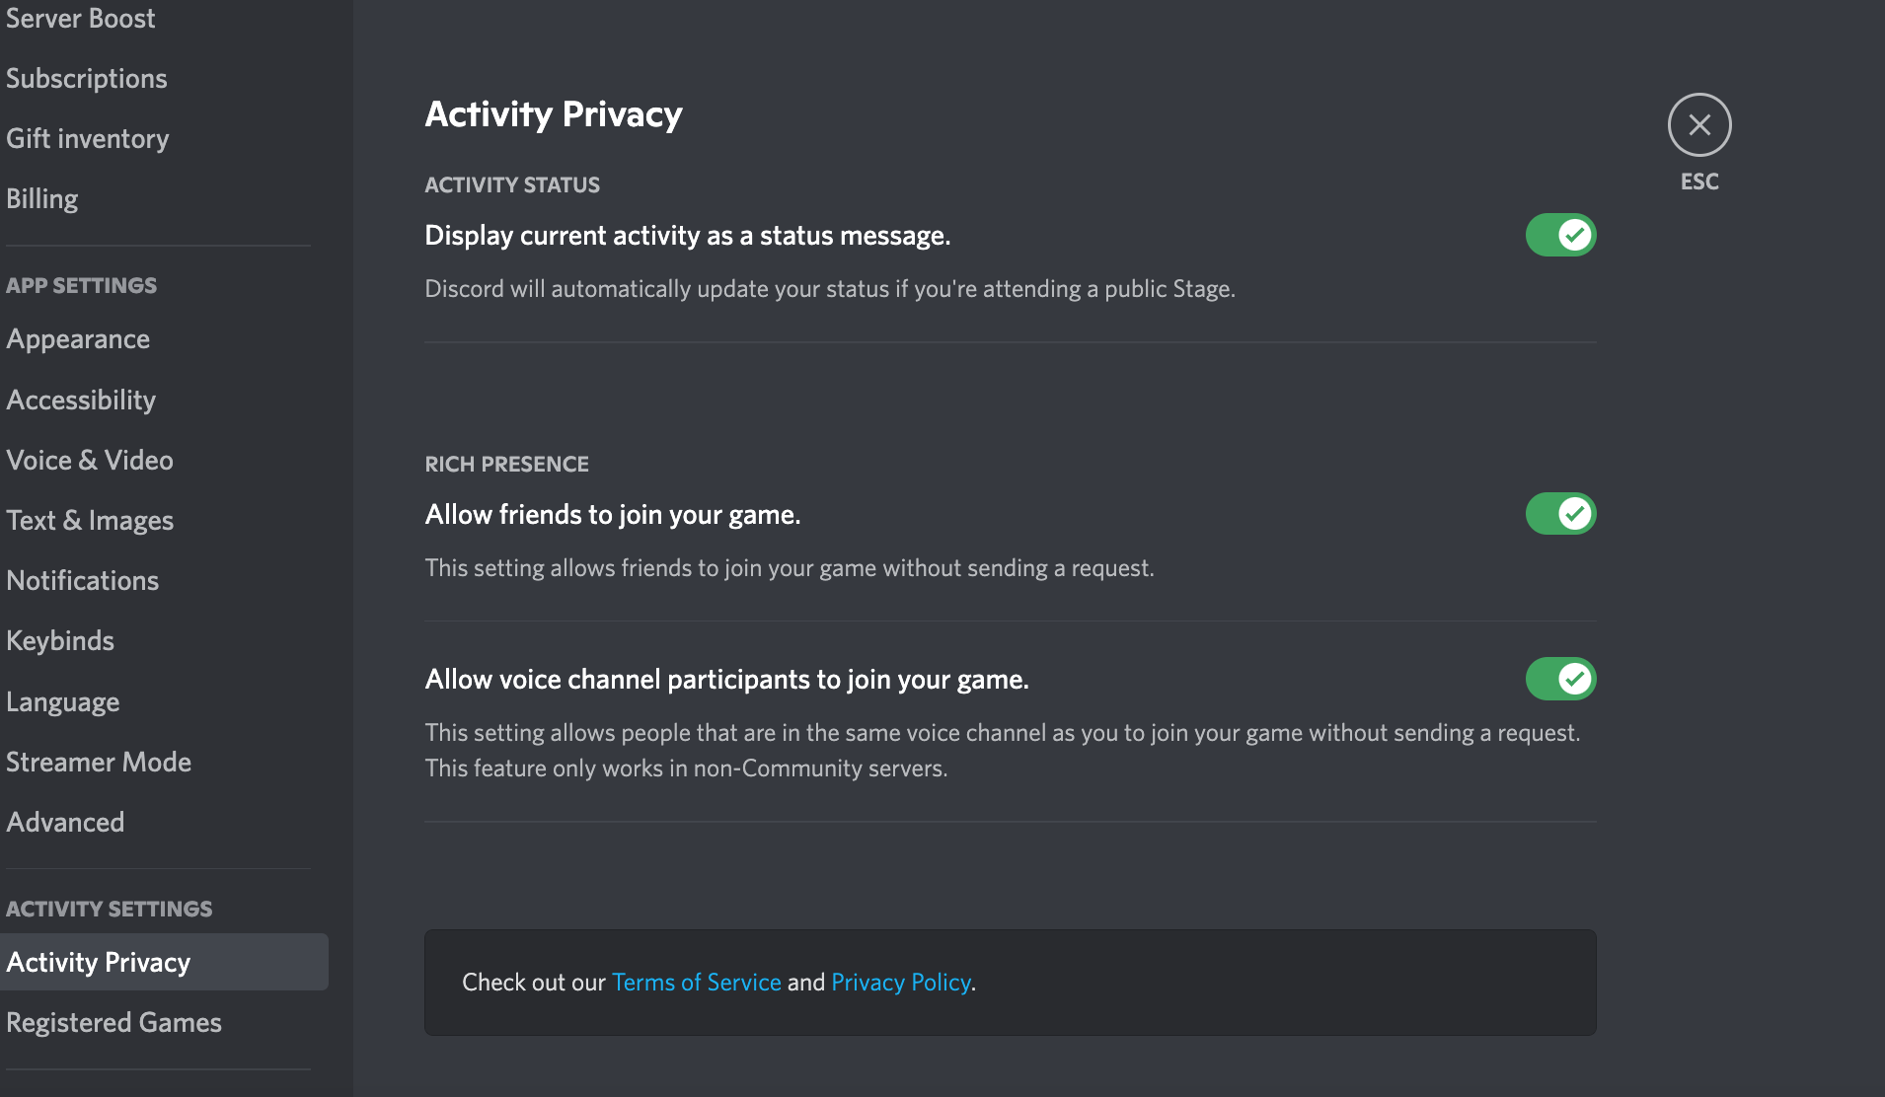Select Language in the sidebar
Image resolution: width=1885 pixels, height=1097 pixels.
[x=63, y=702]
